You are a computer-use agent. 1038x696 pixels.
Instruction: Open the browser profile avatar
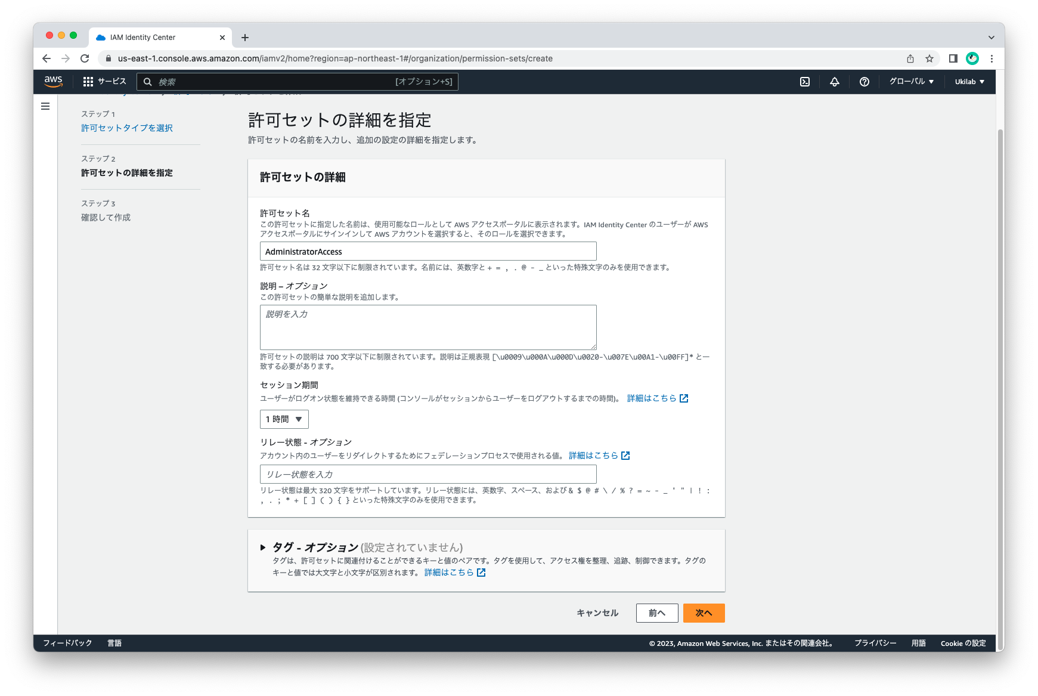coord(972,58)
